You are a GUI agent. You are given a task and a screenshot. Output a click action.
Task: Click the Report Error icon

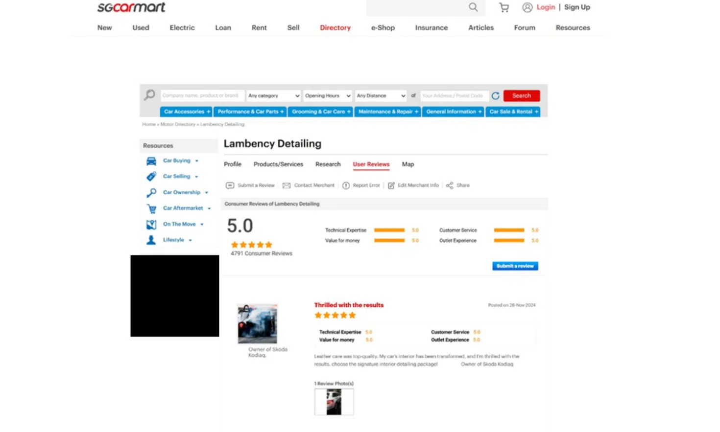[x=346, y=185]
